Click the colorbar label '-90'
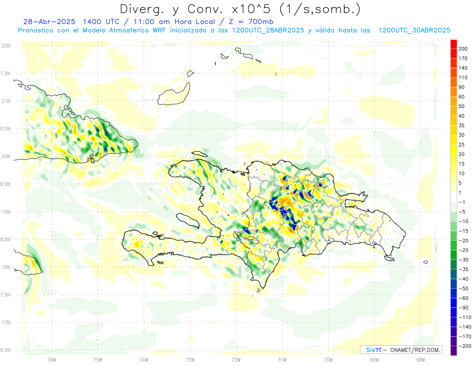Image resolution: width=472 pixels, height=365 pixels. [x=464, y=308]
